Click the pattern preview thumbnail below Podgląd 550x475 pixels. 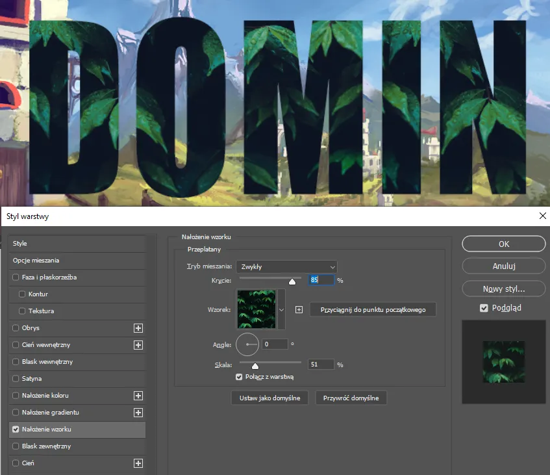pyautogui.click(x=503, y=362)
